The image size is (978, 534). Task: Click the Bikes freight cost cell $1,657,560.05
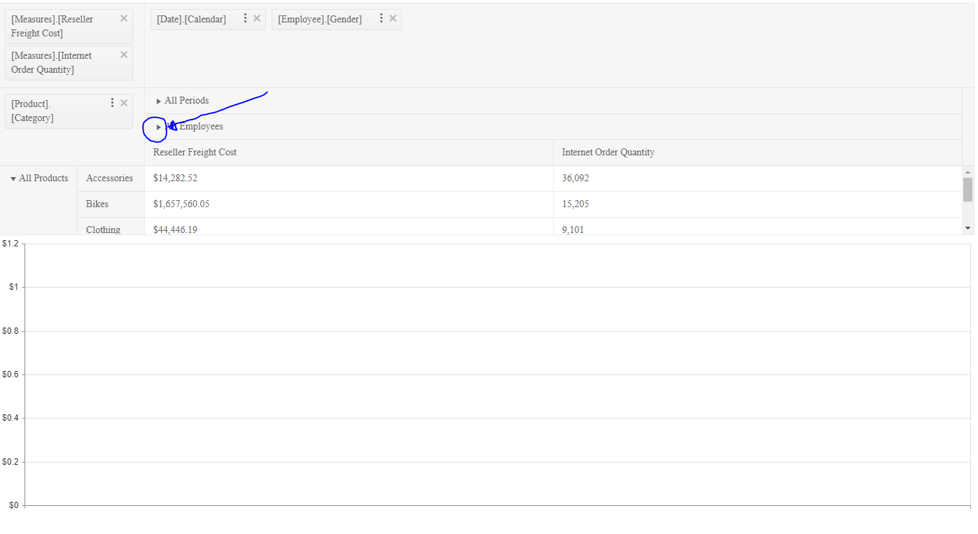pyautogui.click(x=181, y=204)
